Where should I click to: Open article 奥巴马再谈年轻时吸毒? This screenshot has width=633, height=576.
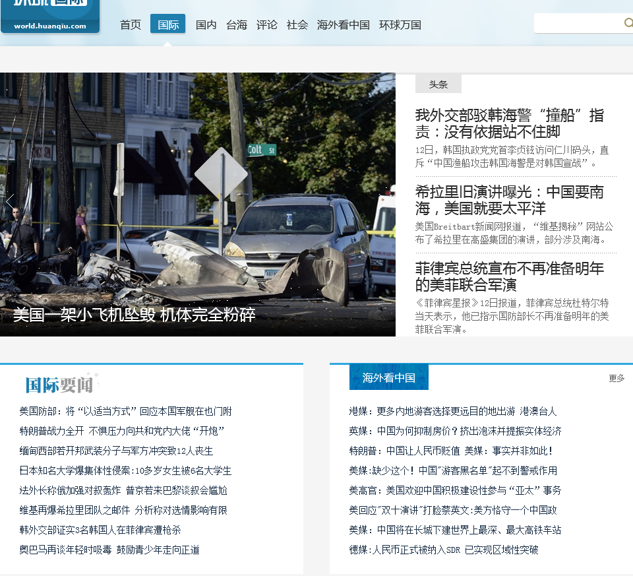(x=109, y=550)
